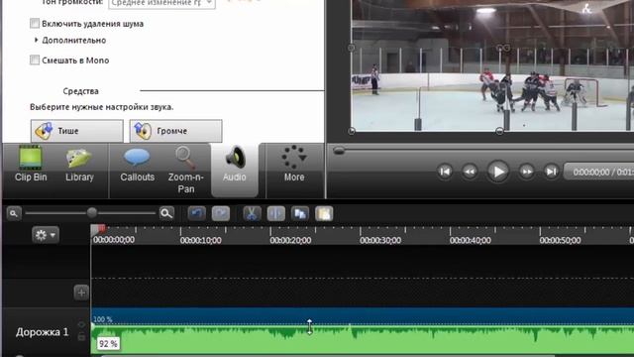The height and width of the screenshot is (357, 634).
Task: Click the left middle canvas resize handle
Action: coord(352,48)
